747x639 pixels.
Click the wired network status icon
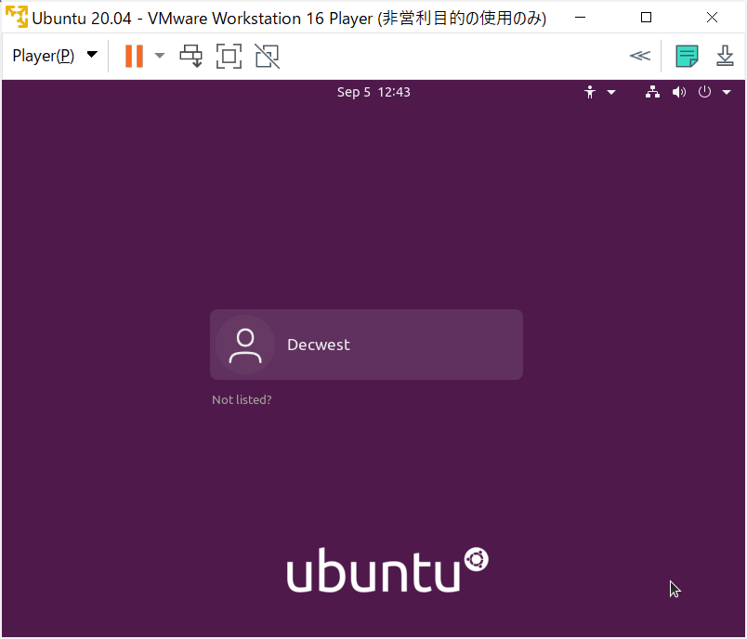point(652,92)
